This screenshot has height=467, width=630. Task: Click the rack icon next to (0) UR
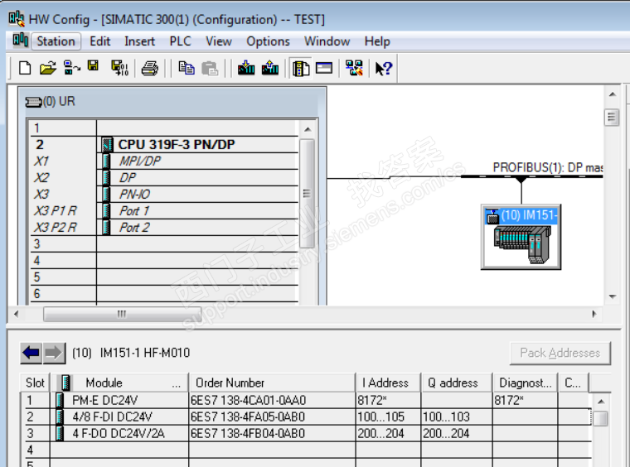click(x=33, y=102)
